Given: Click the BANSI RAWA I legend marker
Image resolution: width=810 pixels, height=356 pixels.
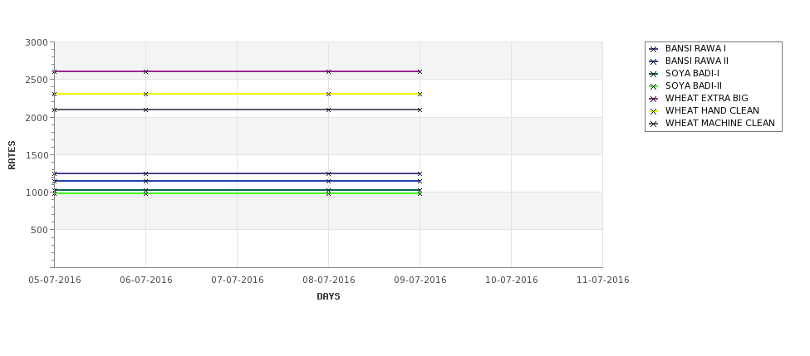Looking at the screenshot, I should (654, 49).
